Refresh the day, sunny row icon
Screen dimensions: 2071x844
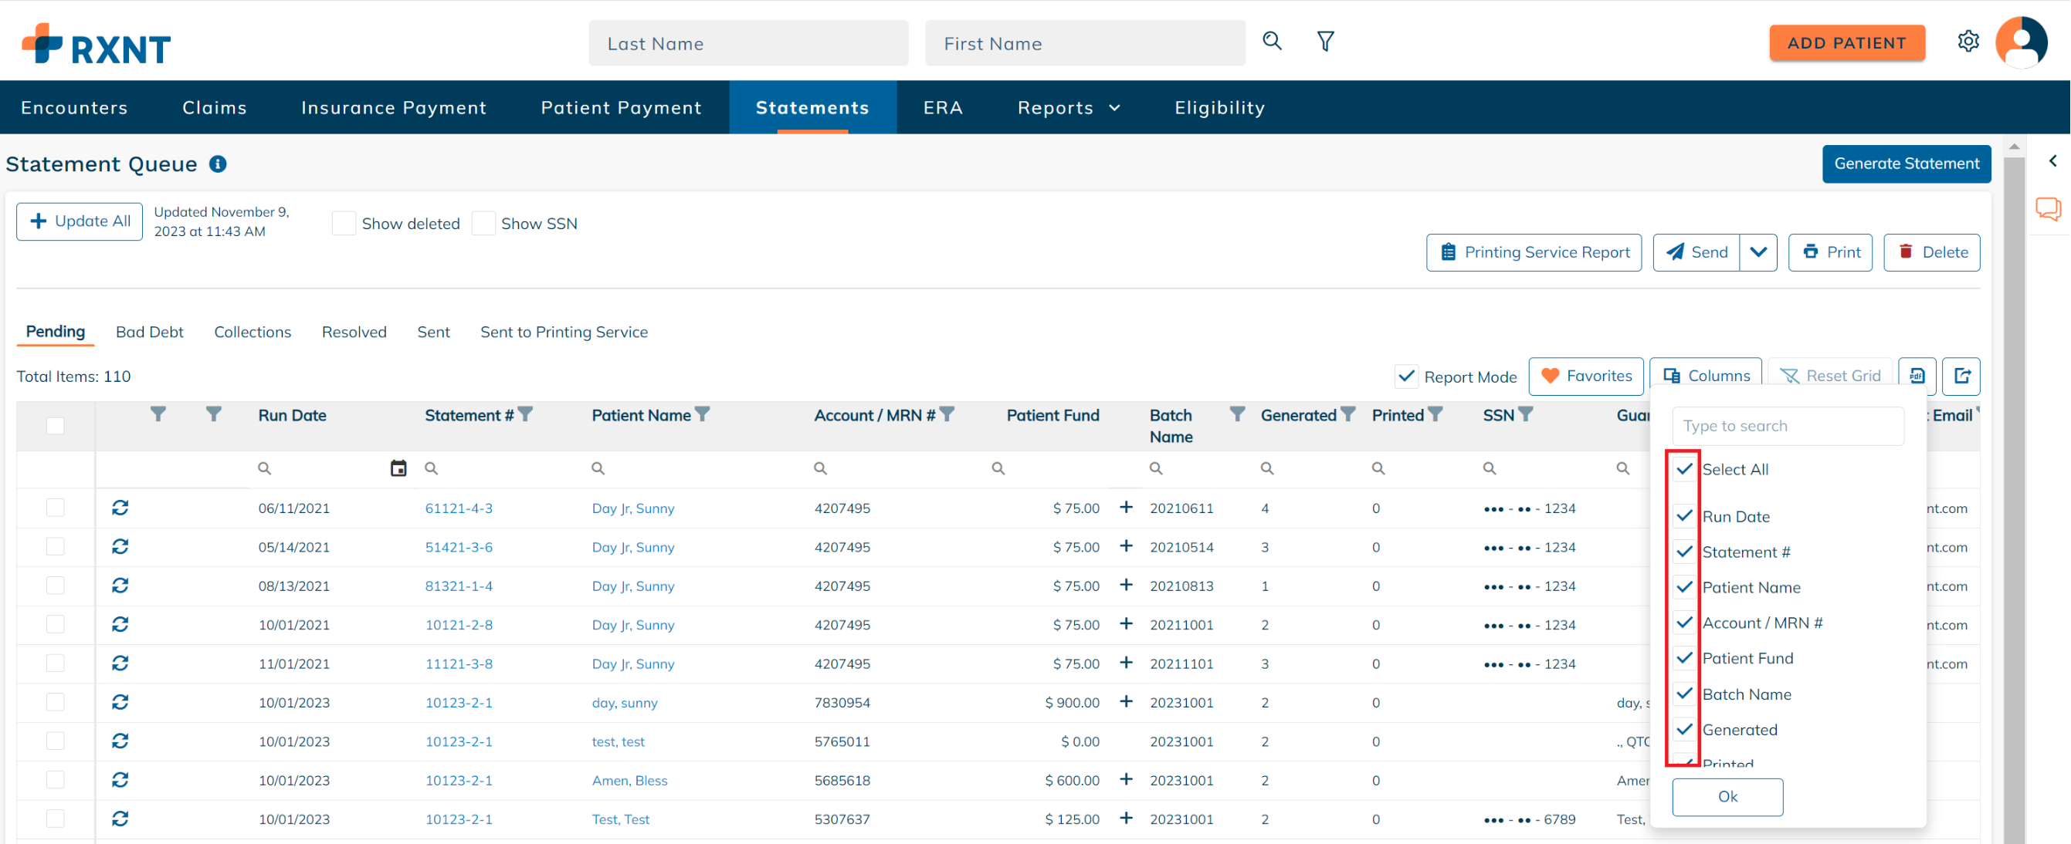coord(120,702)
